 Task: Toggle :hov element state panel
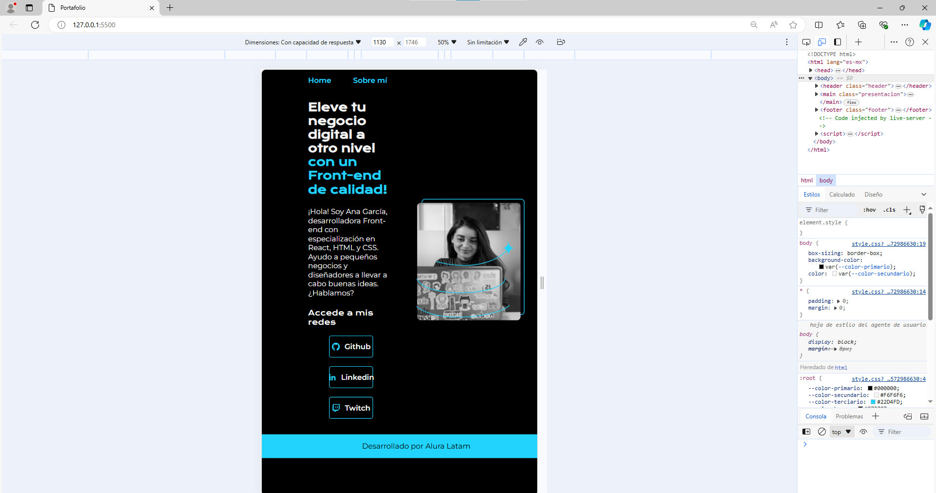pos(869,210)
